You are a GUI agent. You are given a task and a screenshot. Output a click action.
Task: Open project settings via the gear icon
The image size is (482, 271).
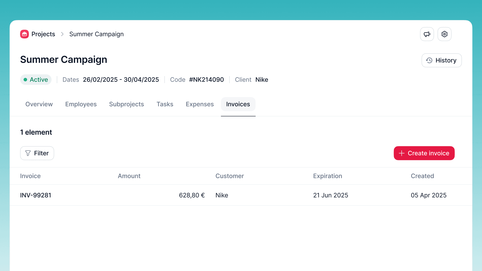pos(444,34)
